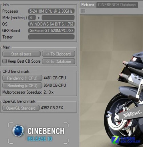Viewport: 143px width, 147px height.
Task: Start the OpenGL Standard benchmark
Action: (21, 108)
